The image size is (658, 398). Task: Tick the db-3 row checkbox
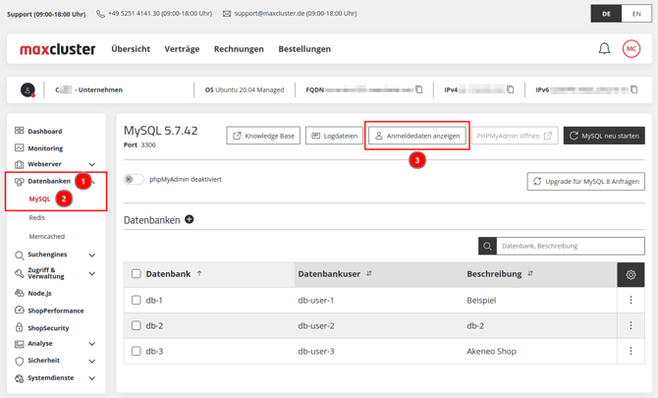click(x=137, y=351)
